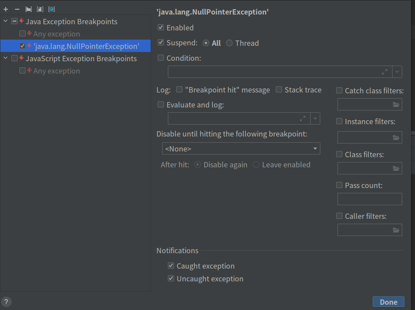Click the remove breakpoint minus icon
Screen dimensions: 415x310
(17, 9)
